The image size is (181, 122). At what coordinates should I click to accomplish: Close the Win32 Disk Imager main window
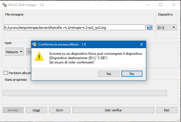[174, 5]
